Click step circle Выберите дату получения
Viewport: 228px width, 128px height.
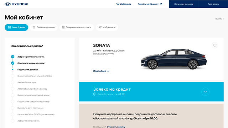13,108
